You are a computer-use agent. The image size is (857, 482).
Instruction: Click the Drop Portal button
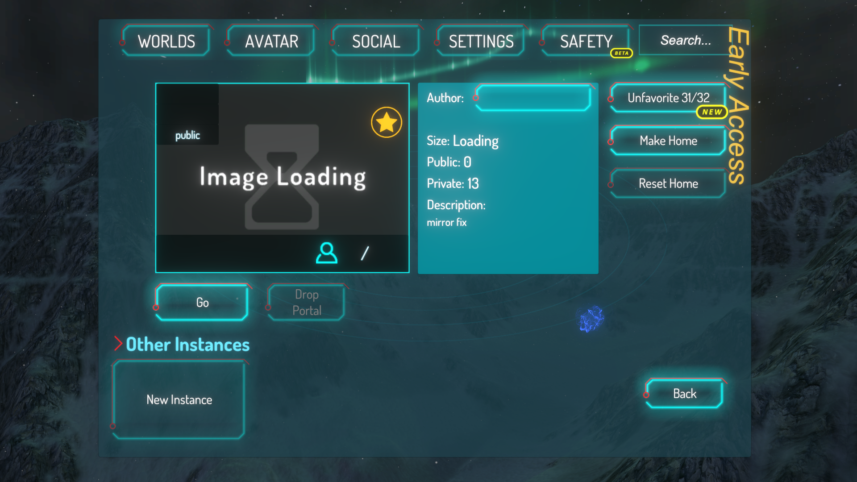pyautogui.click(x=307, y=303)
